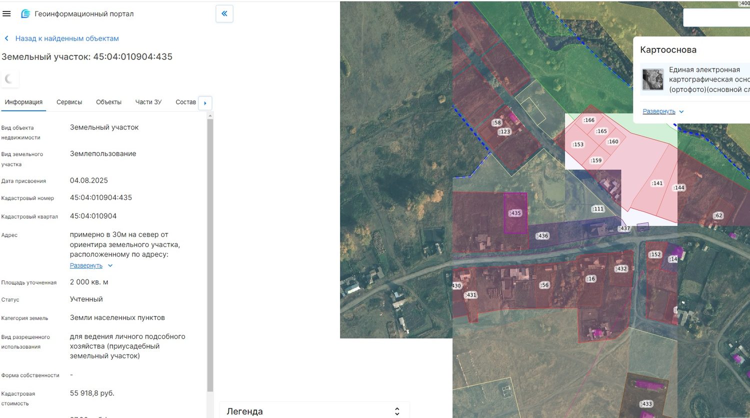Select the cadastral number value 45:04:010904:435
Viewport: 750px width, 418px height.
pos(101,197)
